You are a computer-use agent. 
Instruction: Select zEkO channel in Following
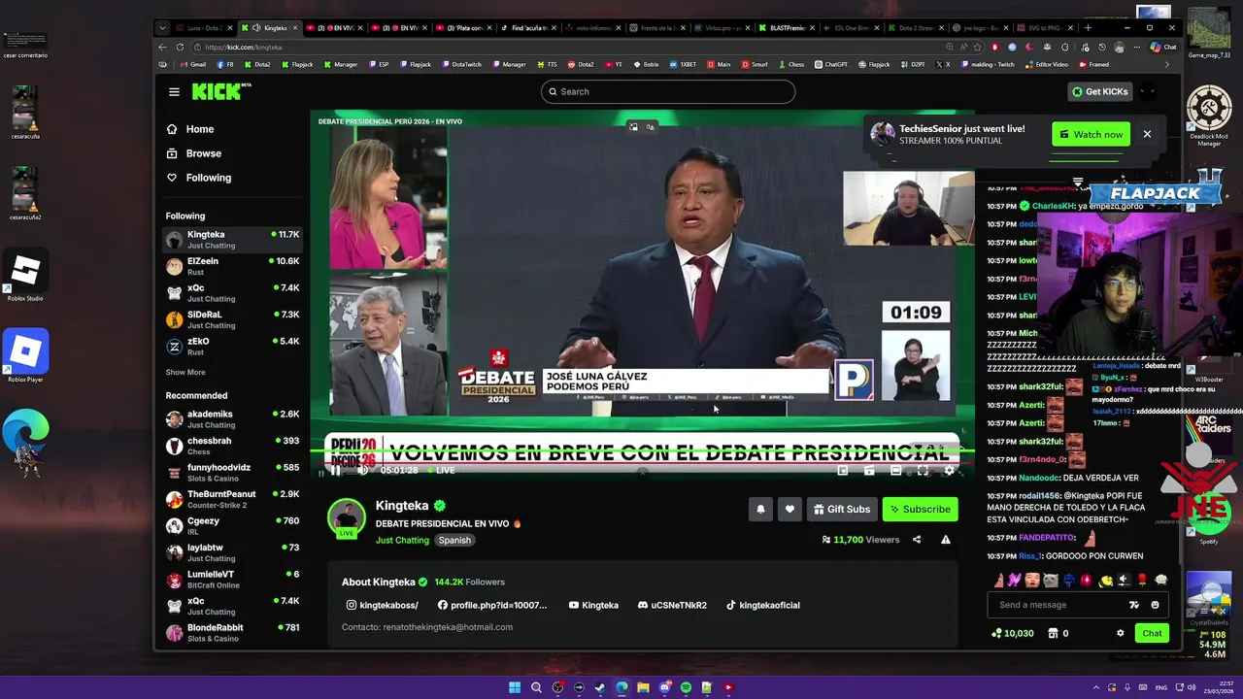click(233, 347)
